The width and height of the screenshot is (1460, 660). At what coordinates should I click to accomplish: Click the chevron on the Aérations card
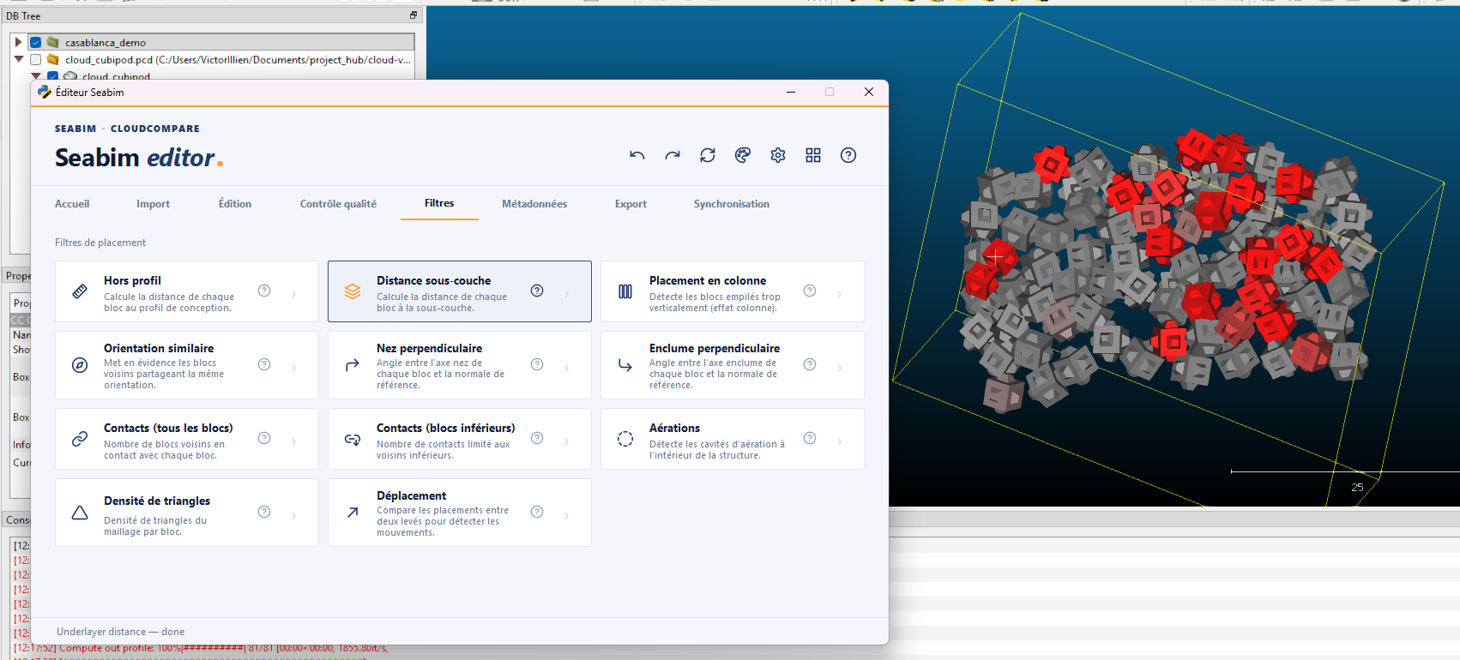pos(840,442)
